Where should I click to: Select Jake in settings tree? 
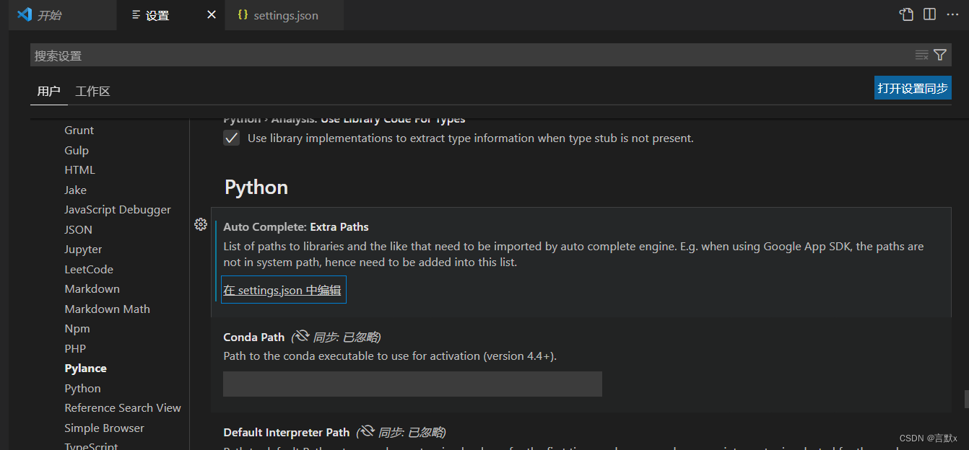click(75, 190)
